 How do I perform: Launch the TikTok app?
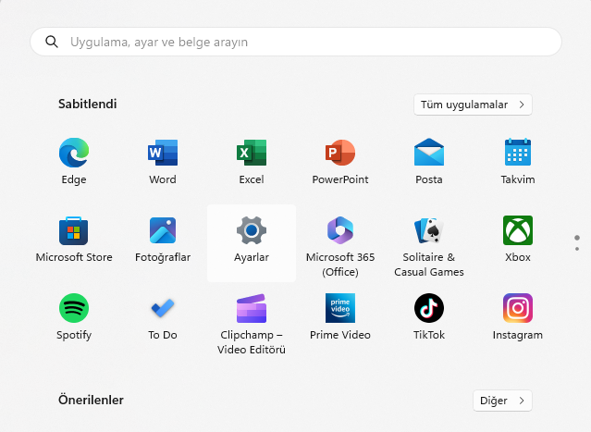[429, 316]
